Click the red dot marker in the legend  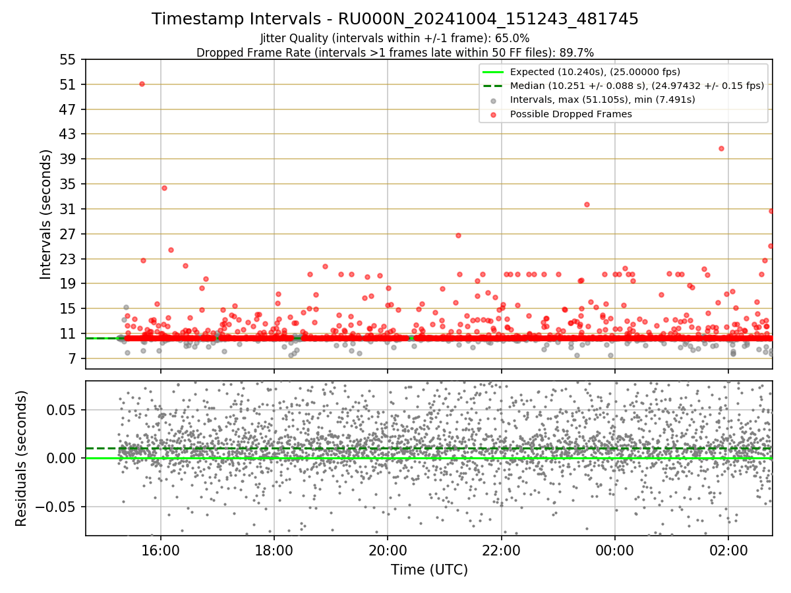coord(494,114)
